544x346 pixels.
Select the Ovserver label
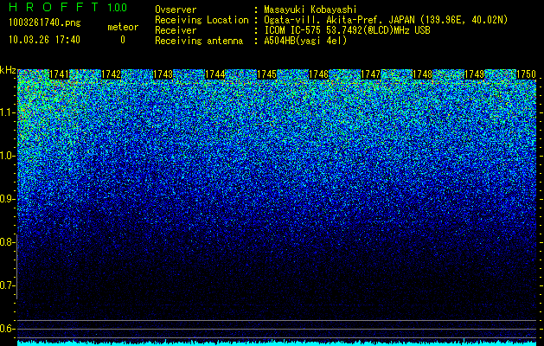[176, 10]
